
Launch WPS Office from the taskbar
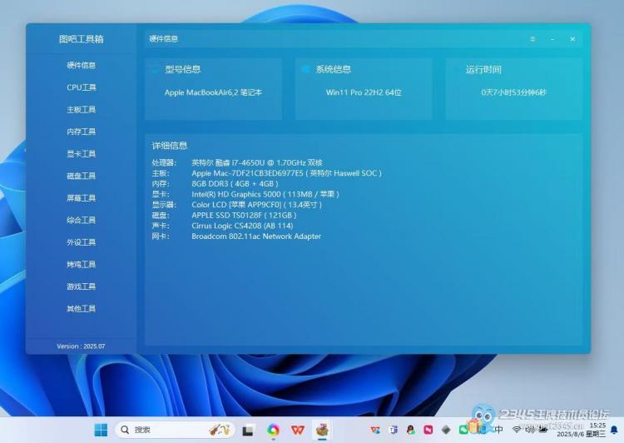pyautogui.click(x=298, y=430)
